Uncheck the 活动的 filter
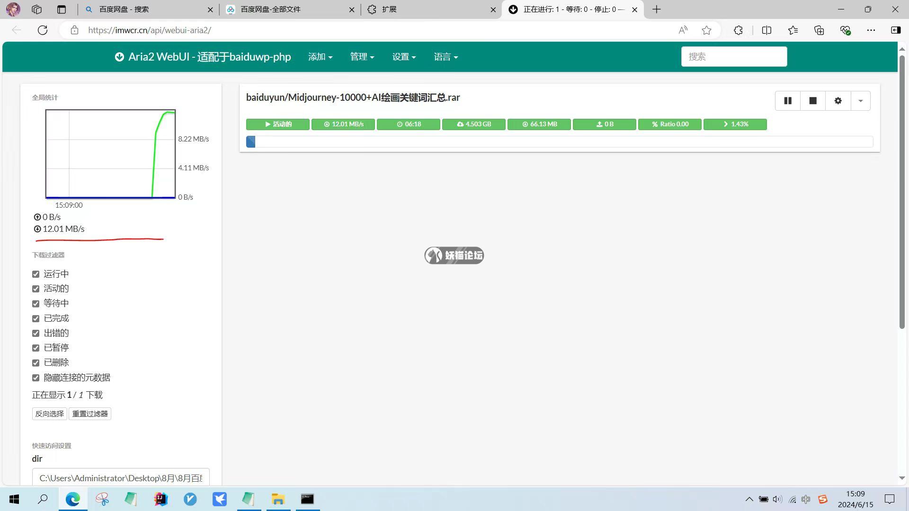909x511 pixels. tap(36, 289)
